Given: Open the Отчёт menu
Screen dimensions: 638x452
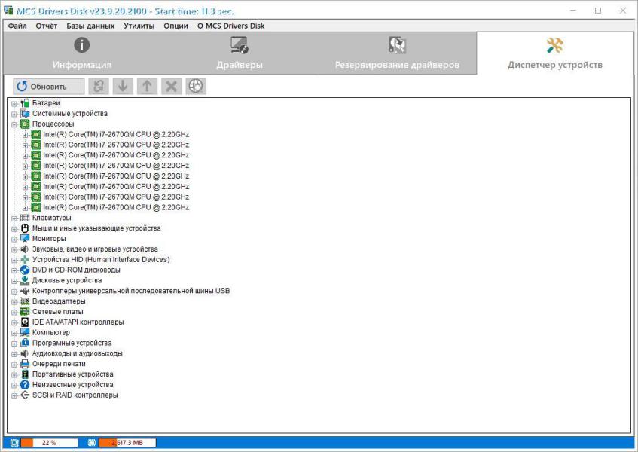Looking at the screenshot, I should click(47, 26).
